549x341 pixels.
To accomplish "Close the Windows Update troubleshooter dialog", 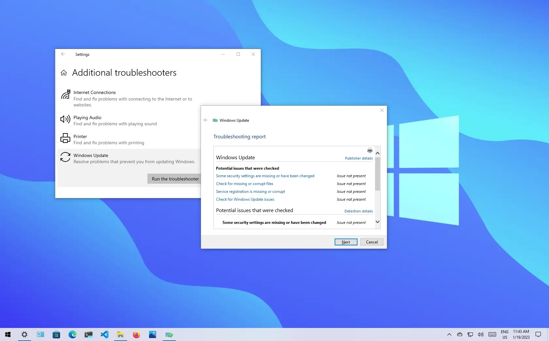I will [x=382, y=110].
